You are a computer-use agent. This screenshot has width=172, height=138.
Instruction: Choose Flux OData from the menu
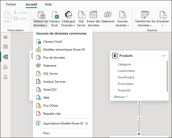point(63,106)
